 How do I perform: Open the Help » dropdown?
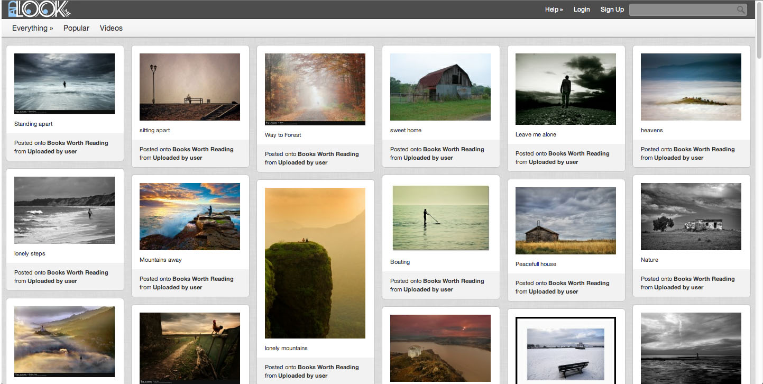click(x=554, y=10)
